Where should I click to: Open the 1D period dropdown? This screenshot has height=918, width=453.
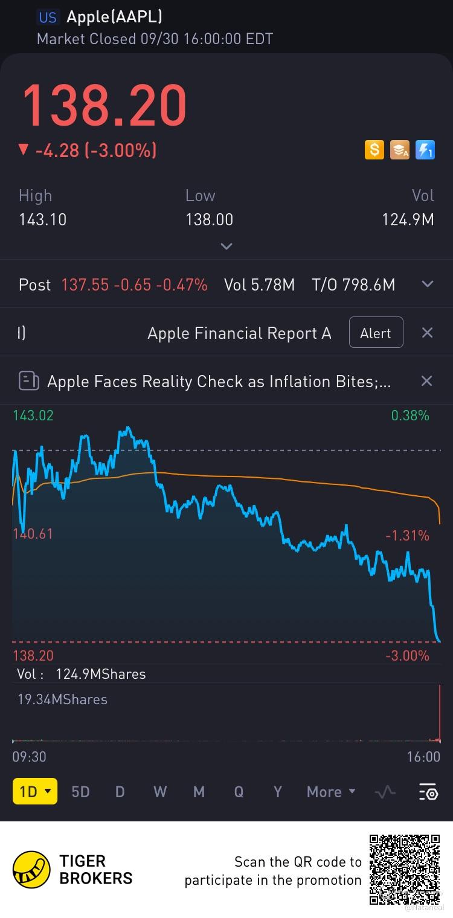35,792
